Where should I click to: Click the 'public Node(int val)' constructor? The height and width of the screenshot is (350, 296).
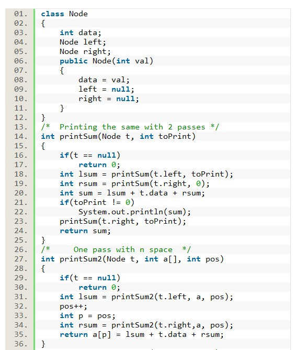tap(107, 61)
